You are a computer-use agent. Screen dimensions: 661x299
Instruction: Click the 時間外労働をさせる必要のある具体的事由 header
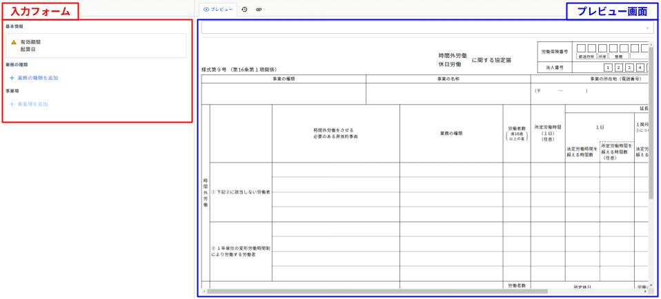(335, 134)
